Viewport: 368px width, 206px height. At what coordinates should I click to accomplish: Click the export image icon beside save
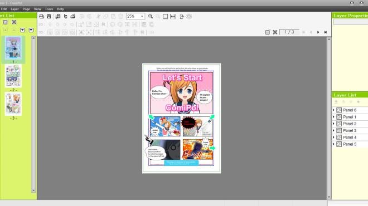click(x=58, y=16)
